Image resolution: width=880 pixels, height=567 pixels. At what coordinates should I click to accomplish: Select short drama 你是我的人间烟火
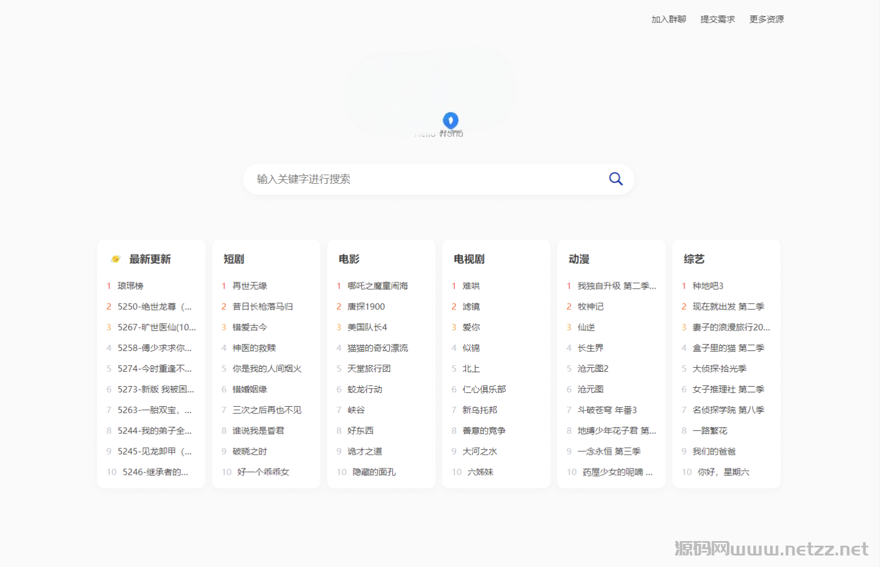(x=267, y=369)
